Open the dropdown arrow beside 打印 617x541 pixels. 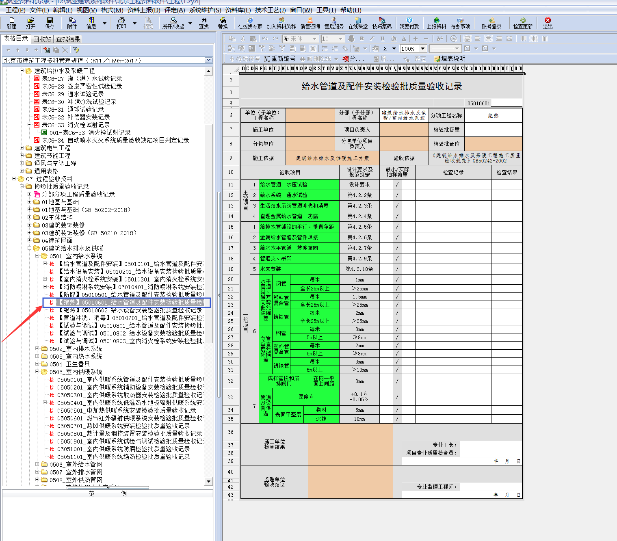(x=134, y=23)
